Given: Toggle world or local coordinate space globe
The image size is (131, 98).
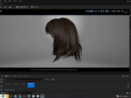Looking at the screenshot, I should tap(96, 11).
